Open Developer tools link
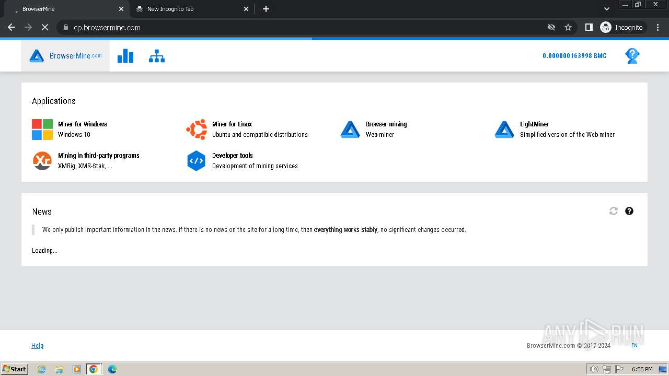The height and width of the screenshot is (376, 669). coord(233,156)
